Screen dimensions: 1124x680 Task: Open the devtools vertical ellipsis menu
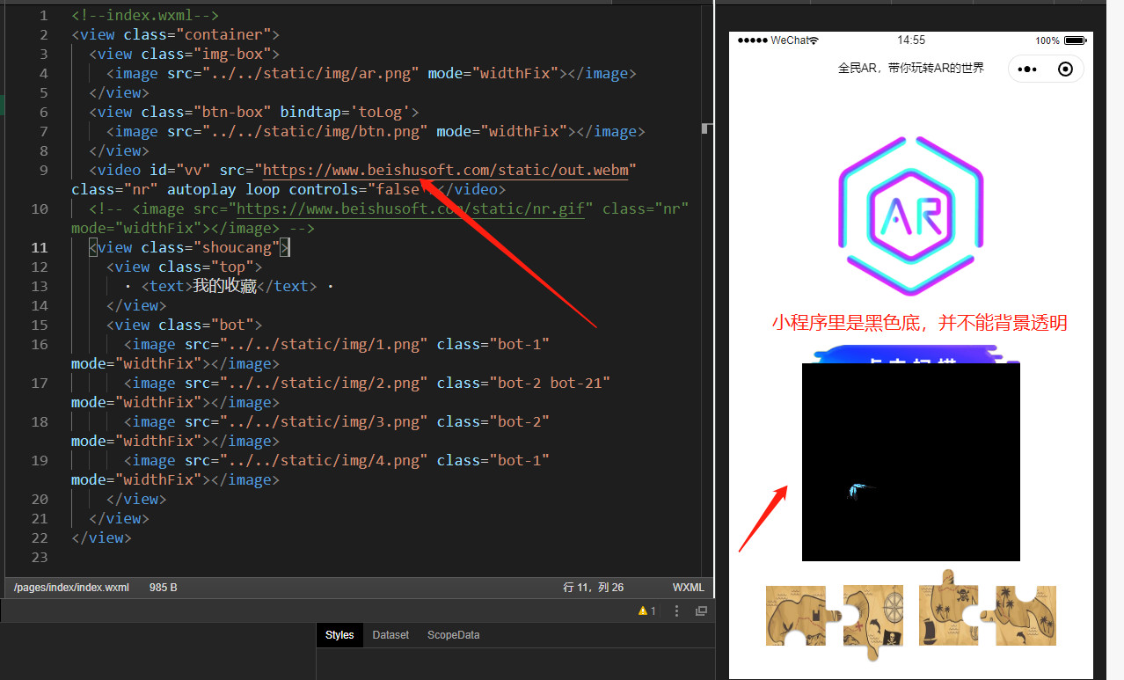676,611
